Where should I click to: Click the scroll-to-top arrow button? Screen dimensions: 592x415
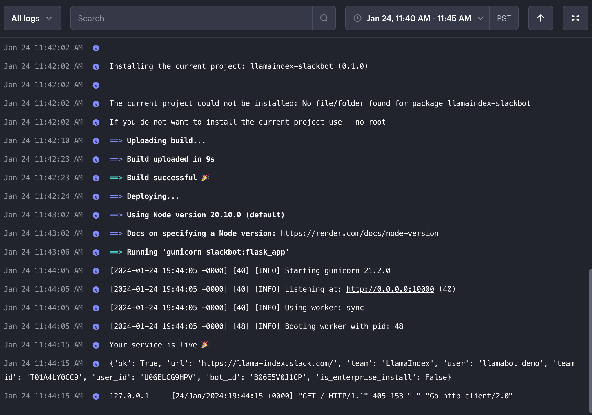[x=540, y=18]
